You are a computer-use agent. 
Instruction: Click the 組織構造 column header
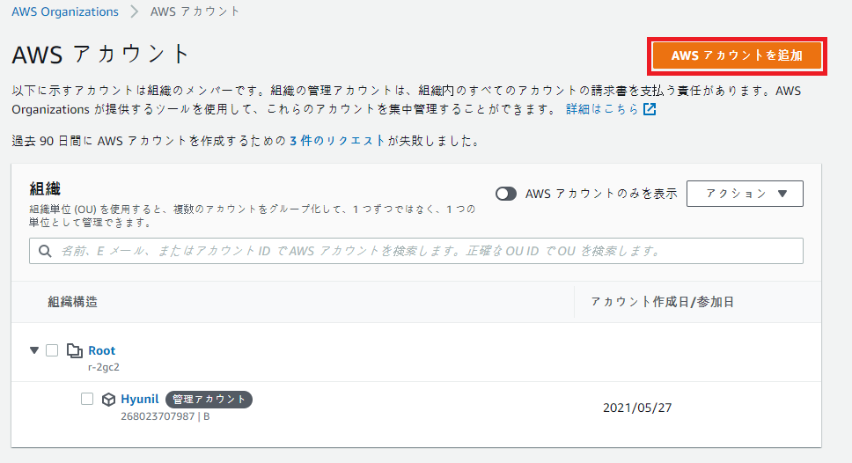point(72,302)
